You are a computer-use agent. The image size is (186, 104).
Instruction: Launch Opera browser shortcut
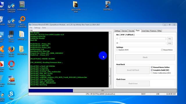click(11, 65)
